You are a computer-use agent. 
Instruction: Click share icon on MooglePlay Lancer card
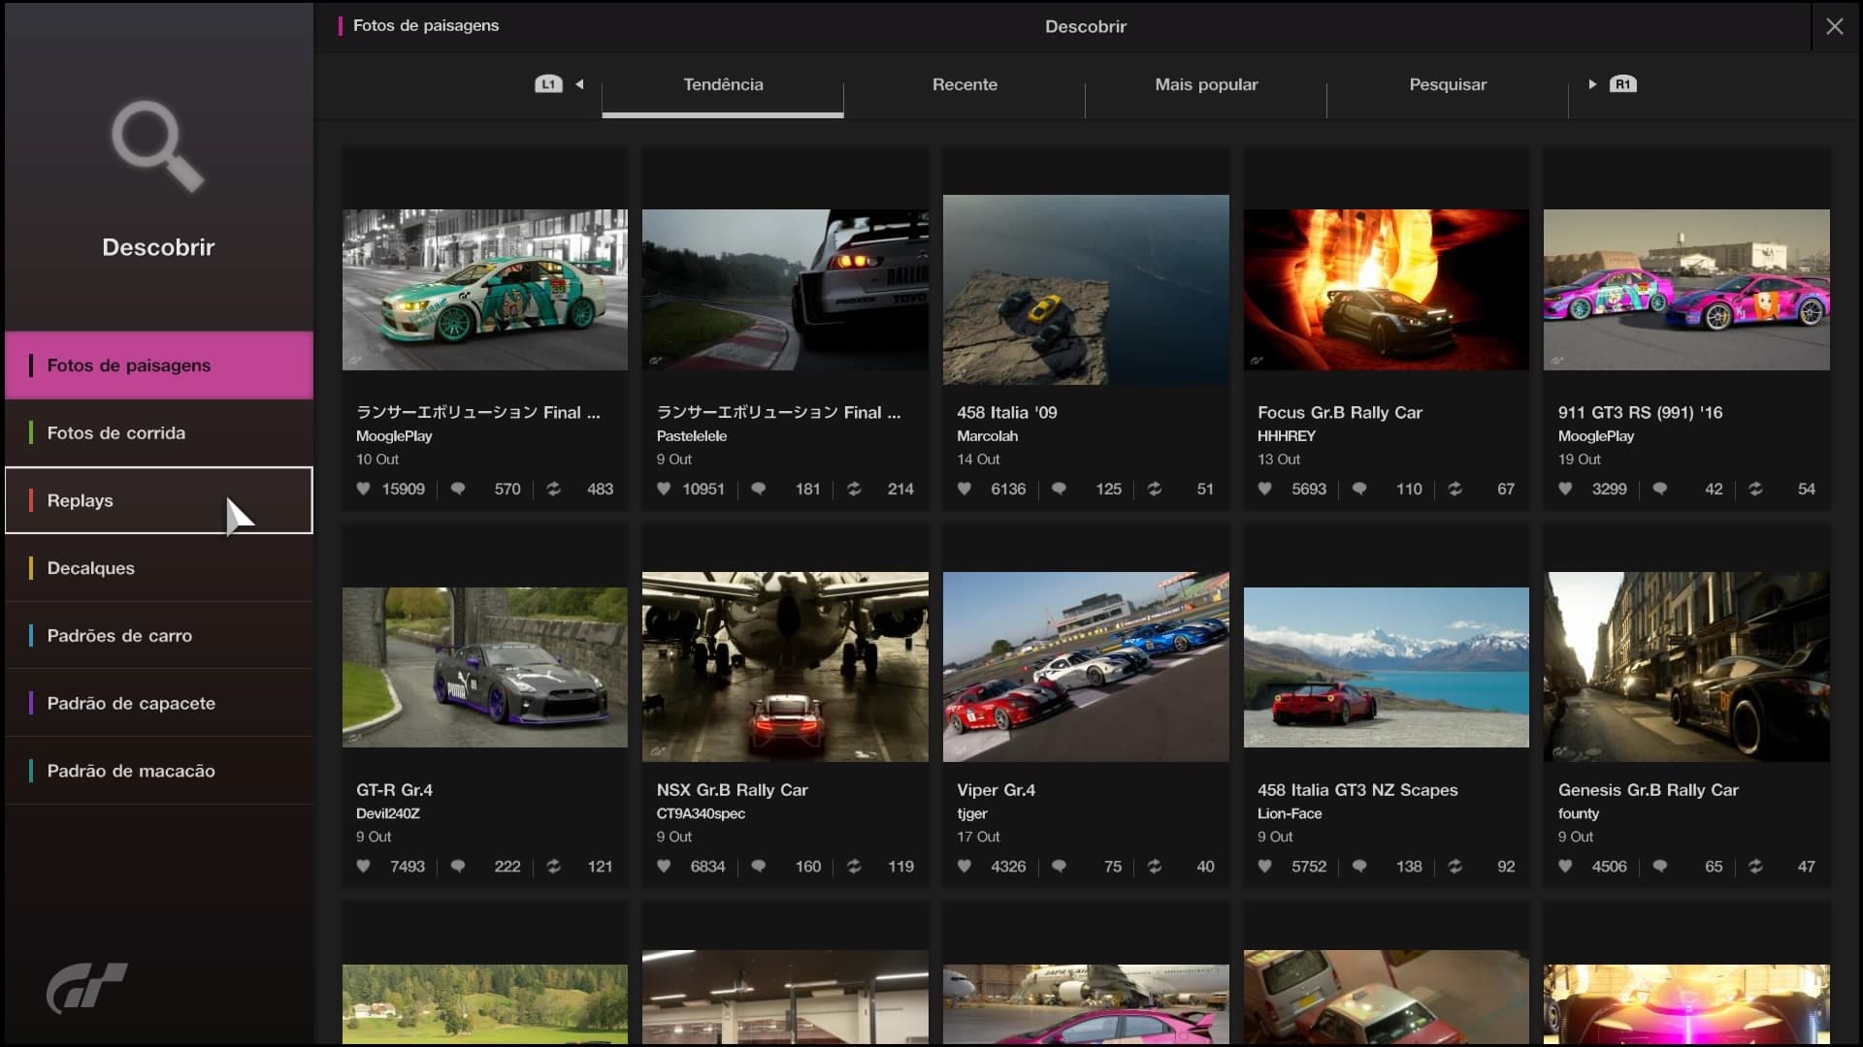click(553, 489)
